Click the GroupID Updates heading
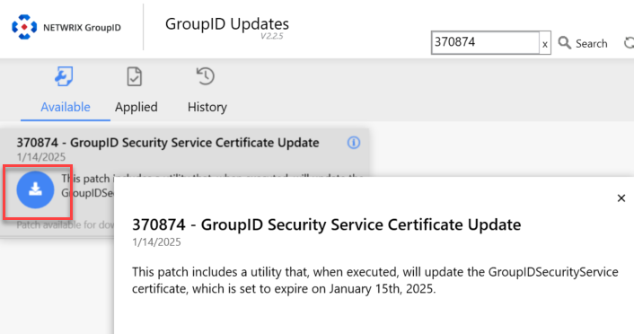The image size is (634, 334). (227, 24)
